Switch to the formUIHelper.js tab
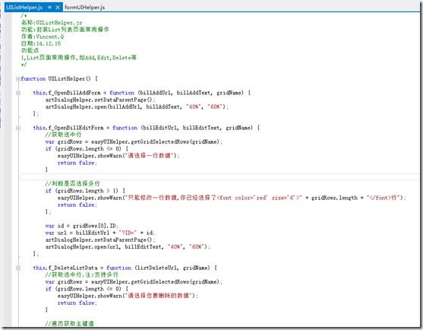423x330 pixels. coord(84,8)
